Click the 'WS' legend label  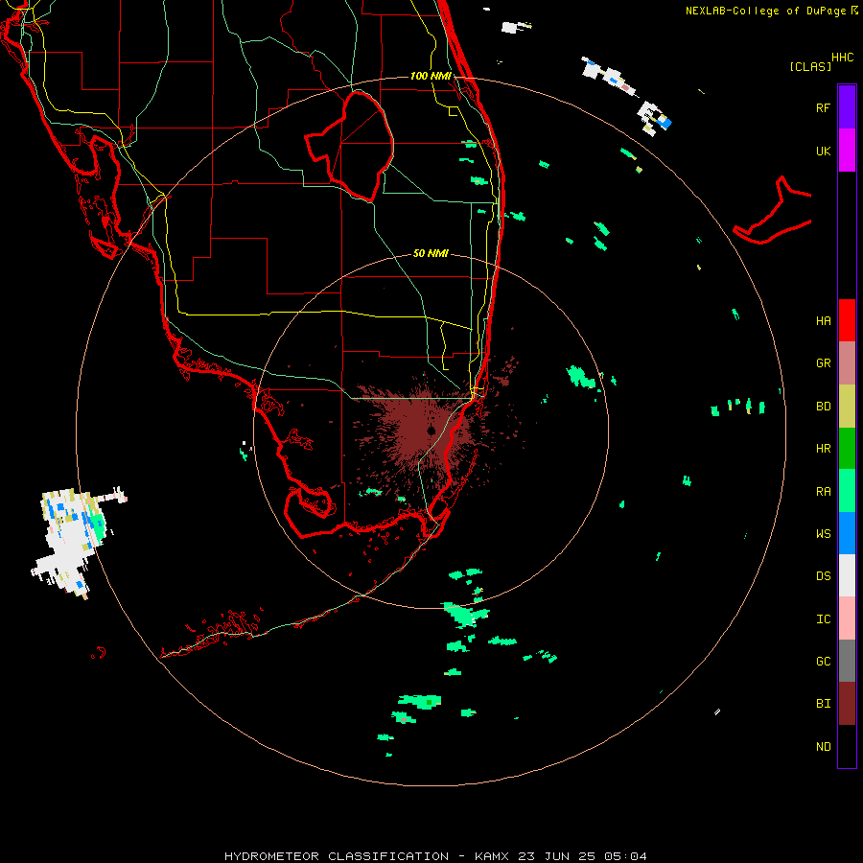[x=823, y=534]
